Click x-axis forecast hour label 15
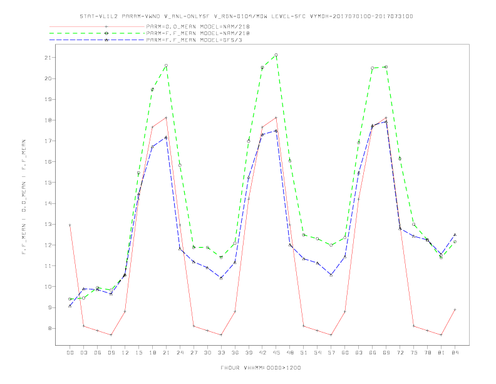This screenshot has height=384, width=496. (138, 353)
